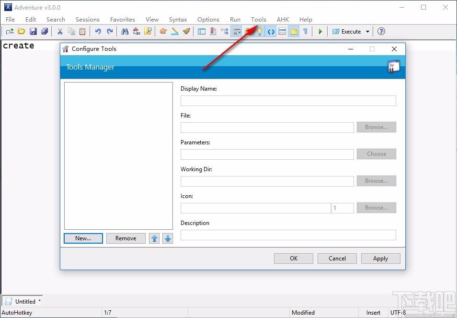Screen dimensions: 457x318
Task: Expand the Execute dropdown arrow
Action: pos(367,32)
